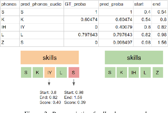Click the orange skills word block
Screen dimensions: 168x113
click(50, 58)
